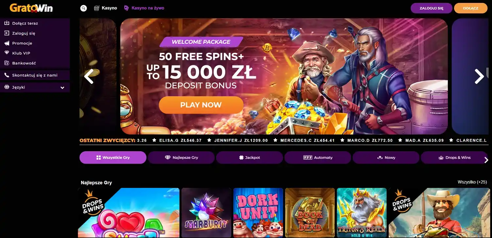Click the phone icon for contact
492x238 pixels.
pos(7,75)
